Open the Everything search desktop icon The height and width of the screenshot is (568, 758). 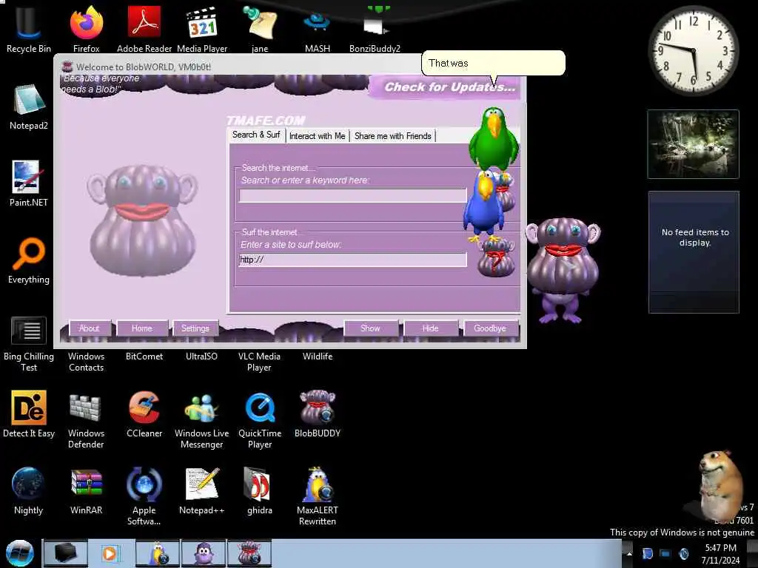pos(29,261)
